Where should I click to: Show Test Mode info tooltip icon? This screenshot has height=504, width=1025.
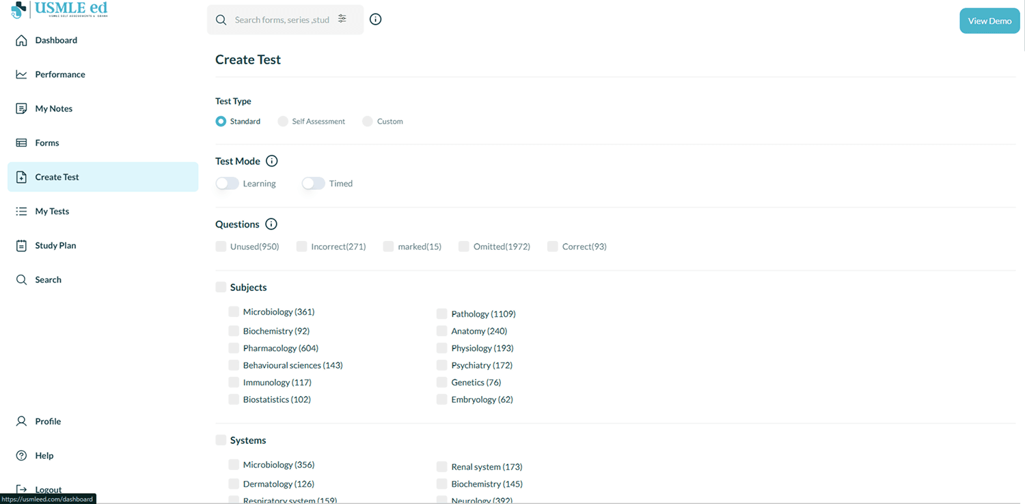click(272, 161)
